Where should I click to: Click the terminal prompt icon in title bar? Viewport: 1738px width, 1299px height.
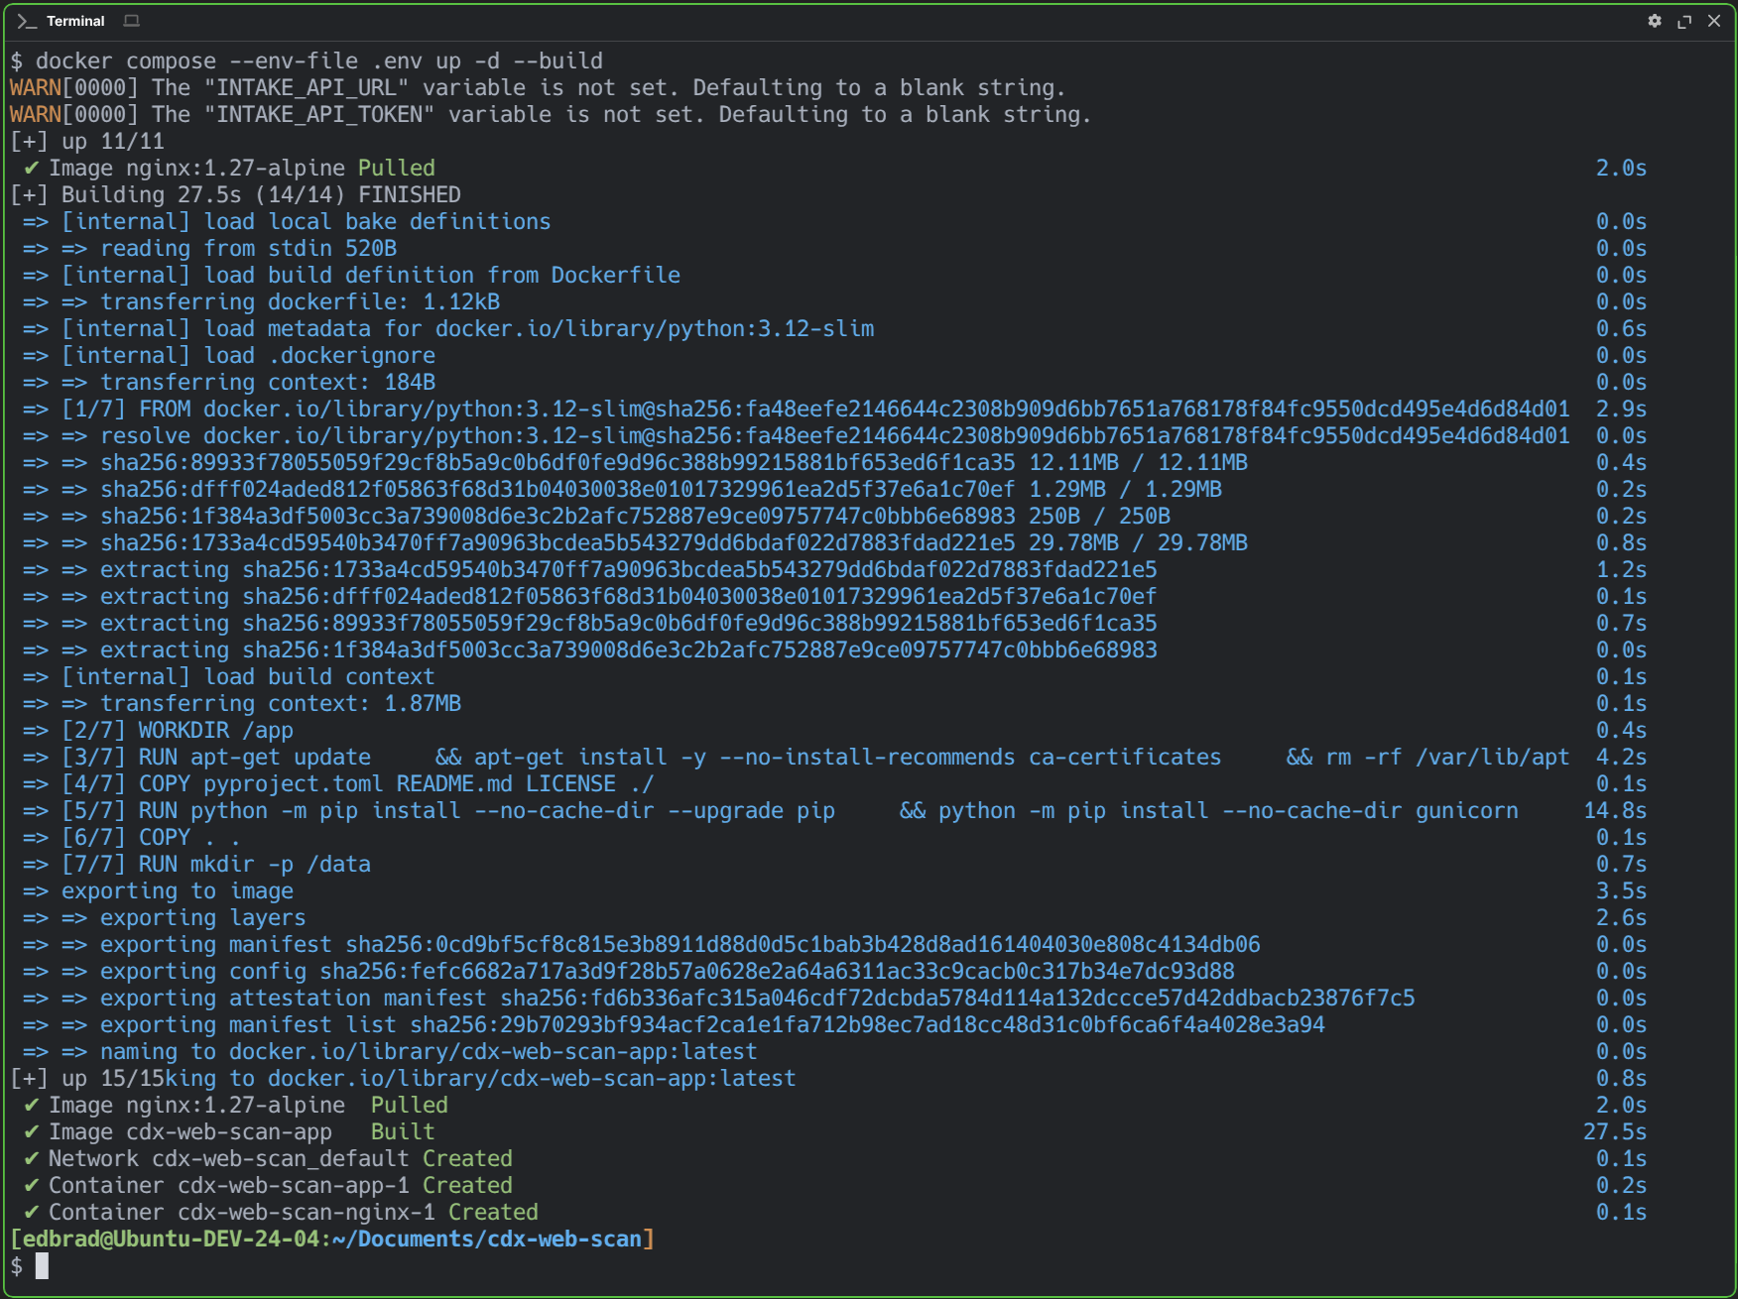coord(26,21)
